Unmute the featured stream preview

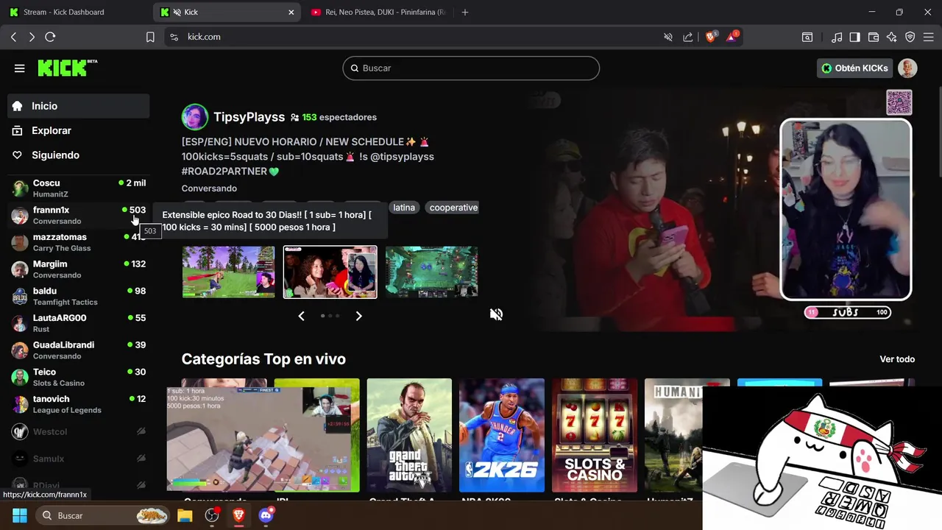(x=497, y=314)
